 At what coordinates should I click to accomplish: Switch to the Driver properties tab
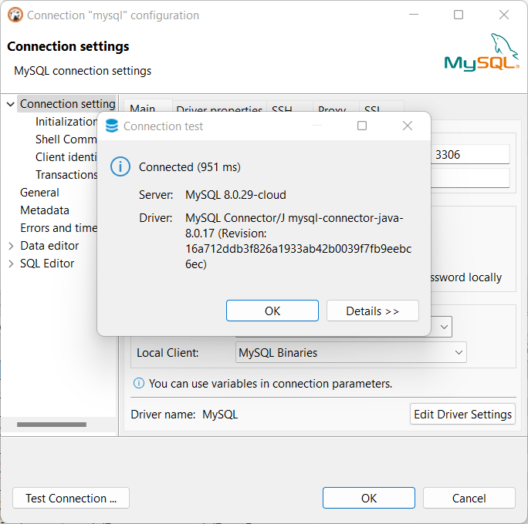(x=219, y=109)
